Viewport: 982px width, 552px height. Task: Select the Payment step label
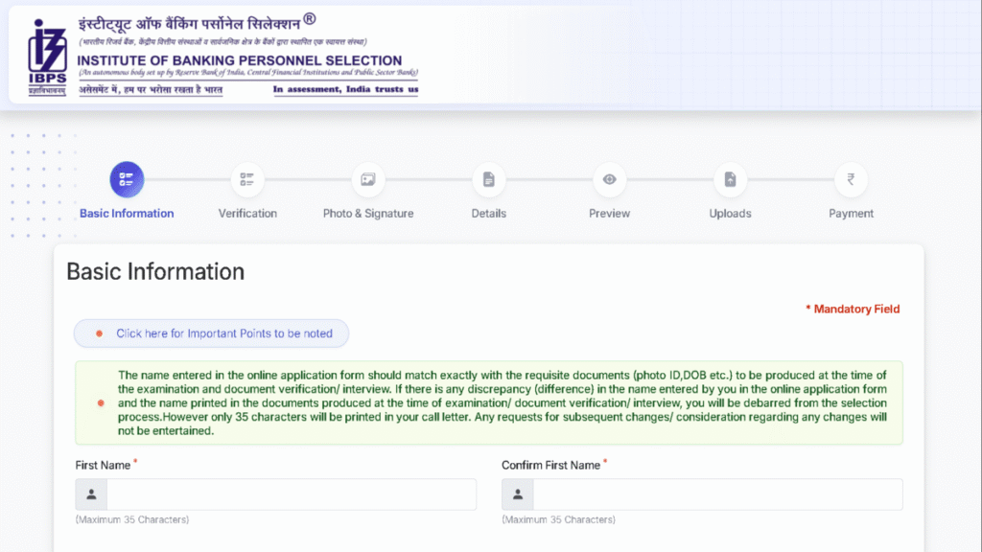click(x=852, y=214)
